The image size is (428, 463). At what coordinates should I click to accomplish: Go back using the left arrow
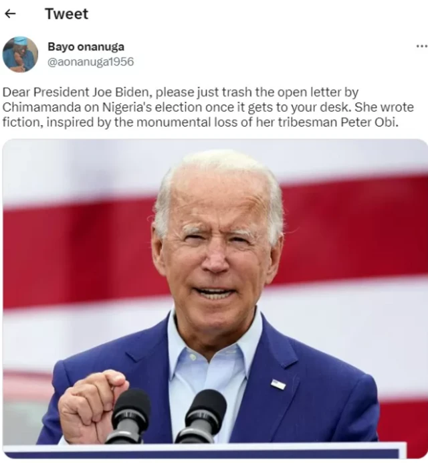(x=10, y=13)
